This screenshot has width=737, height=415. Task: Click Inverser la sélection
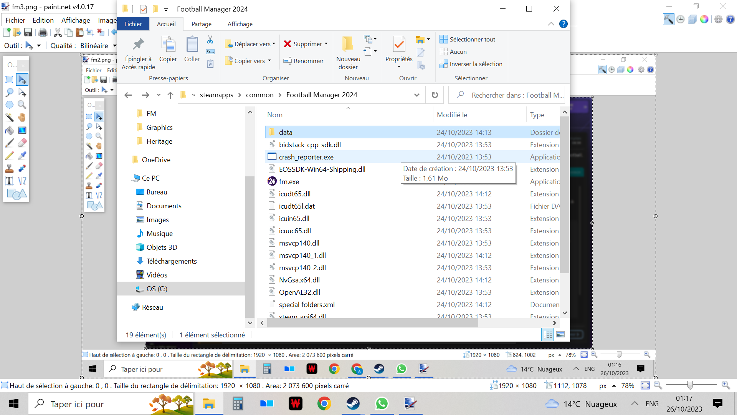(471, 64)
